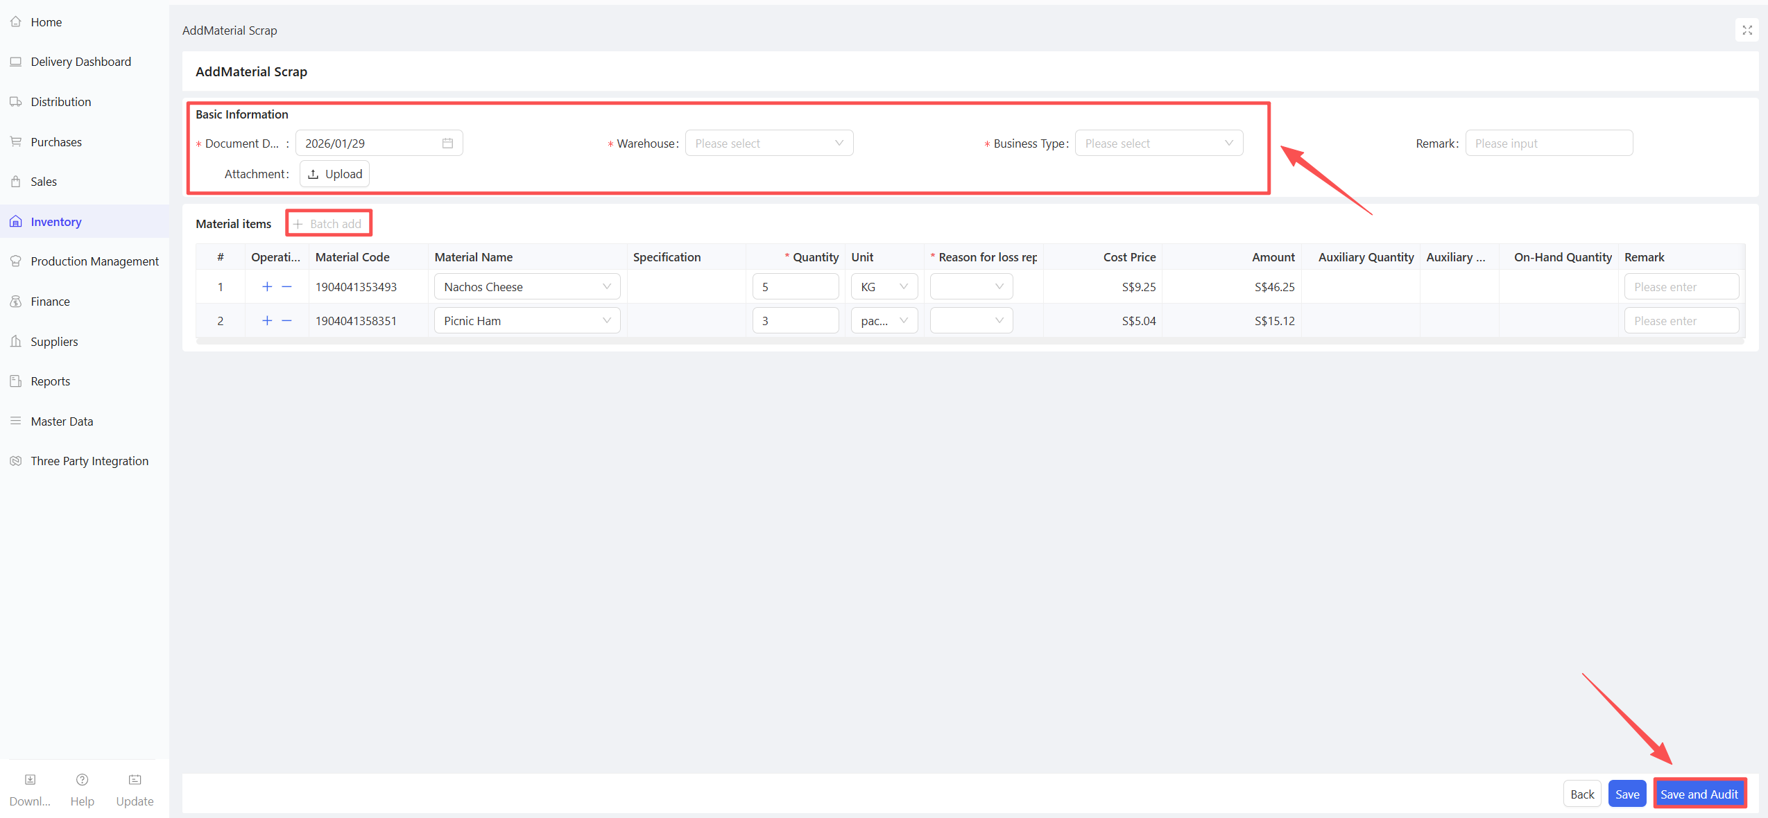The width and height of the screenshot is (1768, 818).
Task: Open Purchases in the sidebar menu
Action: click(56, 142)
